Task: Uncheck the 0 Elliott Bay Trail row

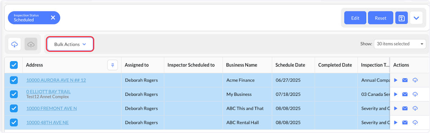Action: (14, 94)
